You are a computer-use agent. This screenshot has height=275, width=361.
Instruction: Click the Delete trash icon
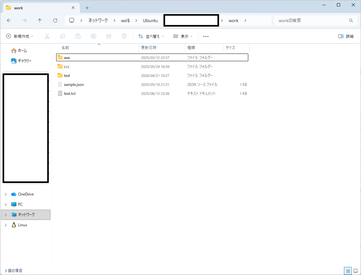tap(124, 36)
